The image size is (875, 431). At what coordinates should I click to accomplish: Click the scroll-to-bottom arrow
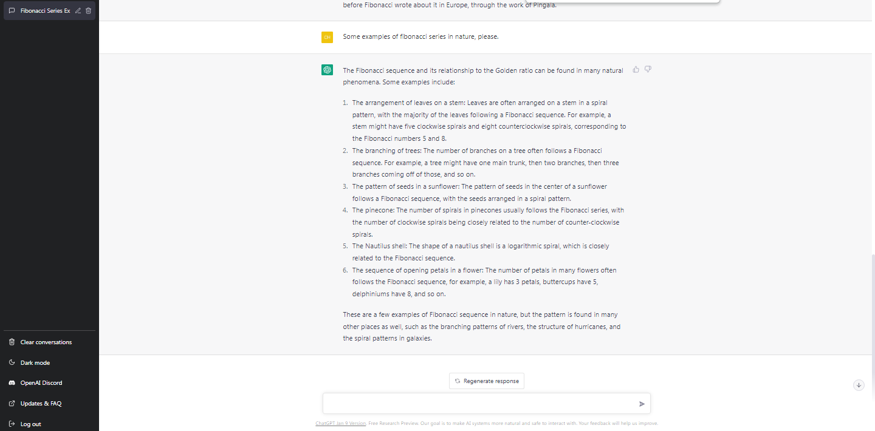coord(859,385)
